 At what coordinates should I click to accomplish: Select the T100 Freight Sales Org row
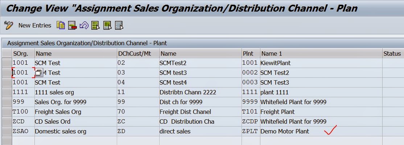point(6,112)
